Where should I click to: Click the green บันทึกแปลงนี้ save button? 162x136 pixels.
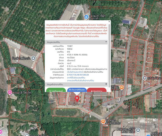tap(56, 90)
